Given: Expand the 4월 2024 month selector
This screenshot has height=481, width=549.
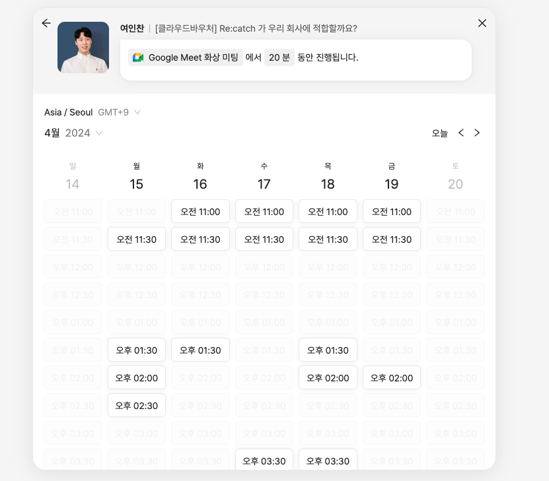Looking at the screenshot, I should tap(70, 133).
